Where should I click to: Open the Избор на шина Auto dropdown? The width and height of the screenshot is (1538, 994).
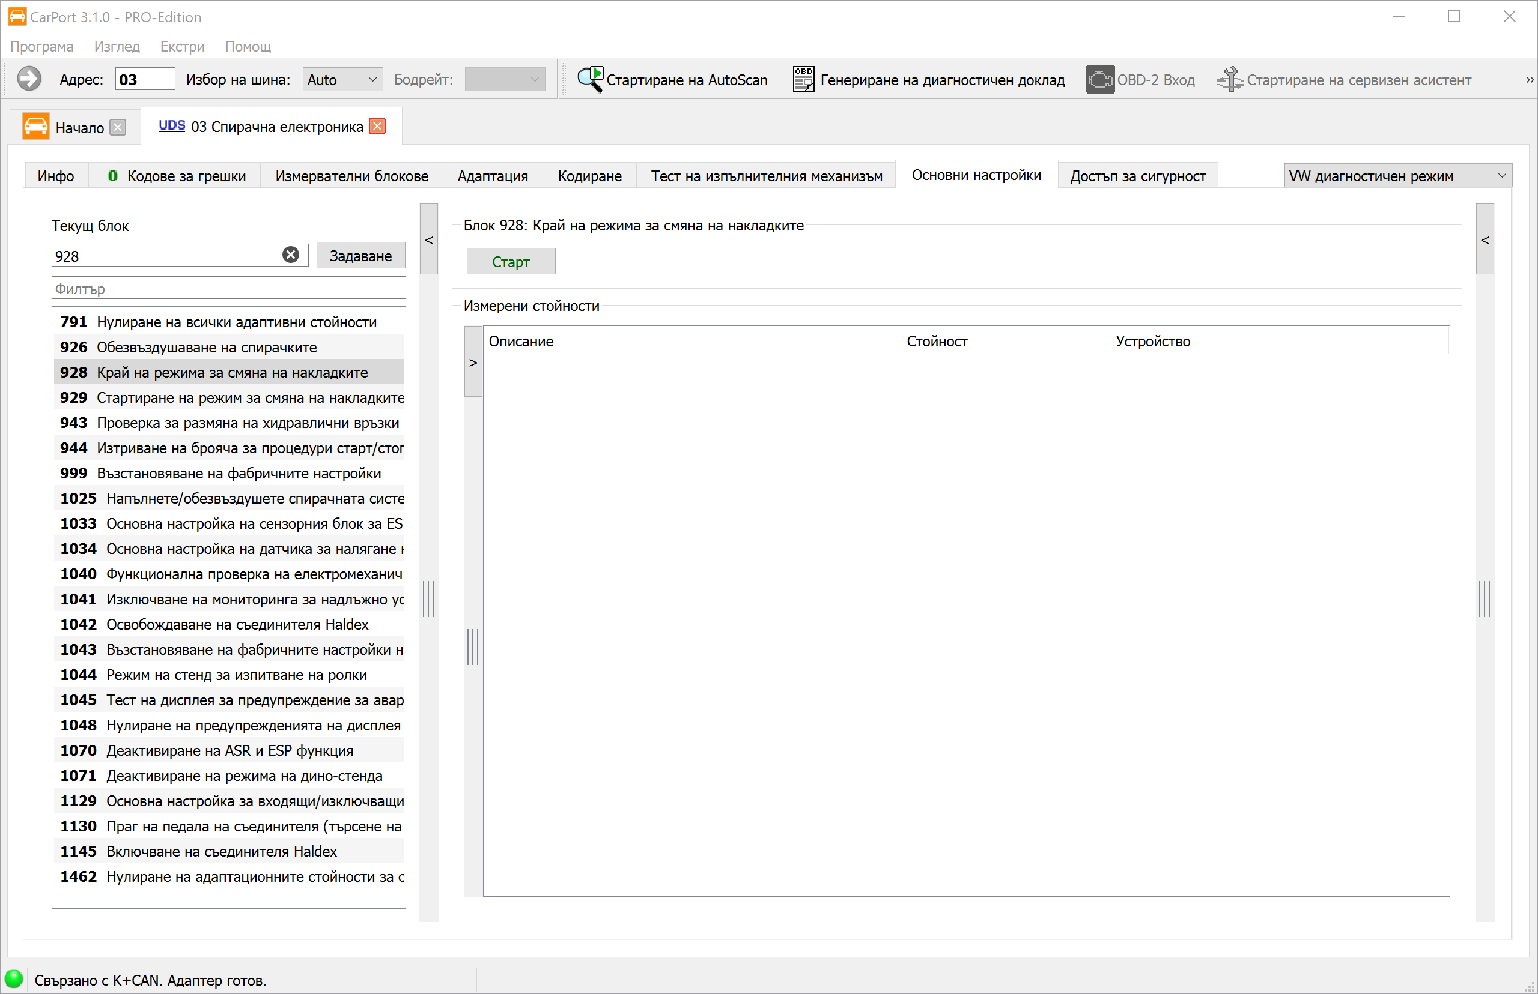coord(342,79)
